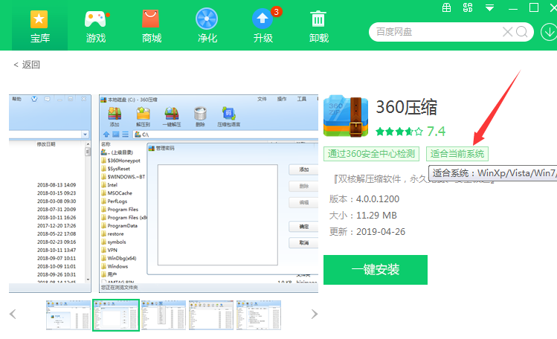Select the fifth screenshot thumbnail
557x339 pixels.
(259, 315)
